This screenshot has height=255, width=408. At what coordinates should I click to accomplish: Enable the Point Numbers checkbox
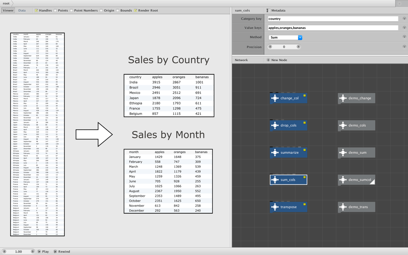click(71, 11)
